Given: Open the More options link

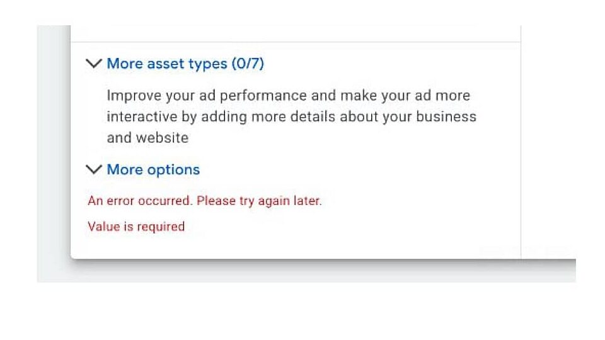Looking at the screenshot, I should [x=153, y=169].
